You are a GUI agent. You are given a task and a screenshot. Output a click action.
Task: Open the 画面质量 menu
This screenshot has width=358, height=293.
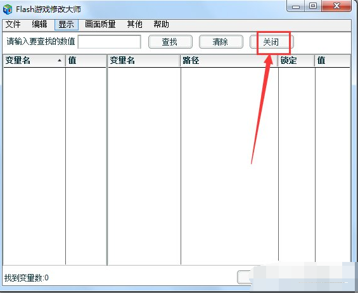100,24
